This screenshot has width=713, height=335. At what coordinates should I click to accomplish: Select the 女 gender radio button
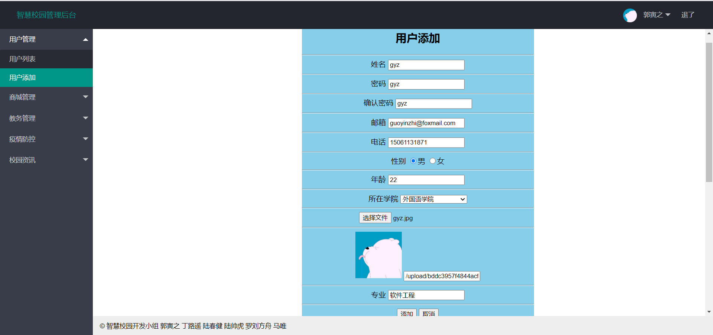[432, 161]
